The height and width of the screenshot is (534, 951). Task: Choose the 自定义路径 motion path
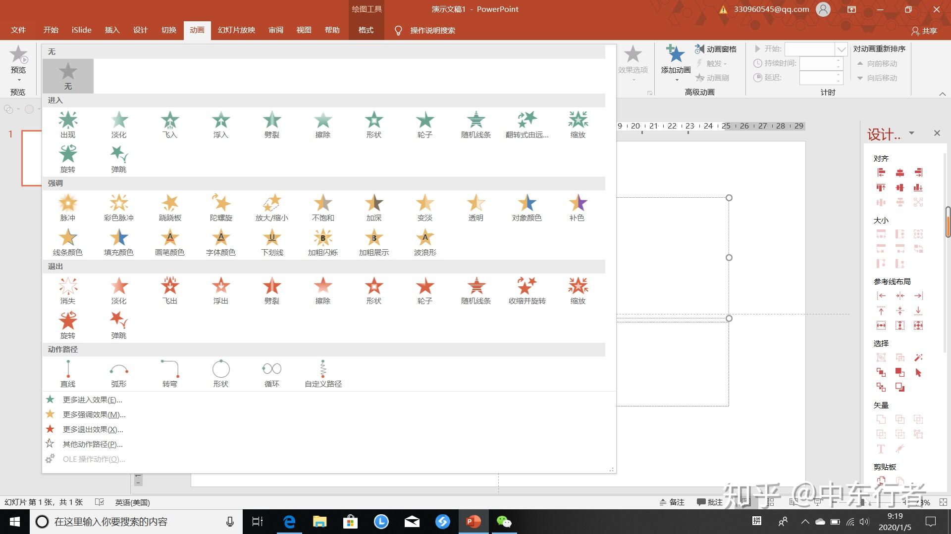point(323,374)
